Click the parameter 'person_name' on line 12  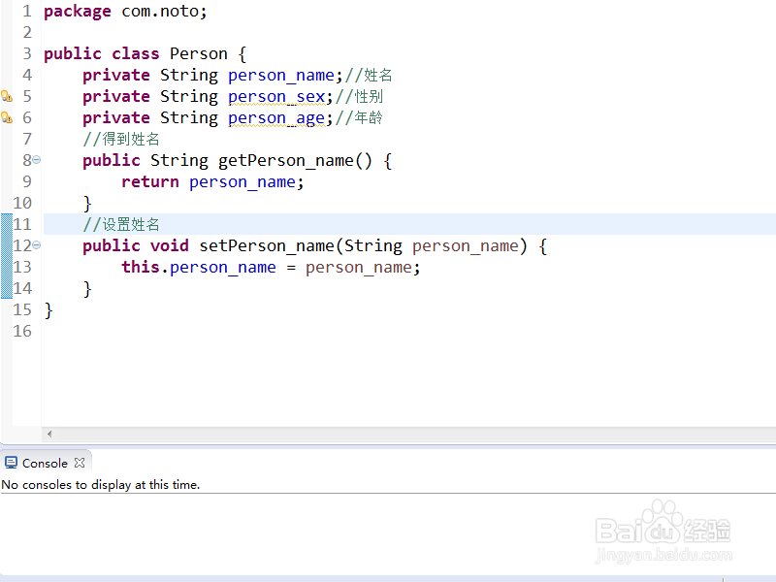(466, 245)
